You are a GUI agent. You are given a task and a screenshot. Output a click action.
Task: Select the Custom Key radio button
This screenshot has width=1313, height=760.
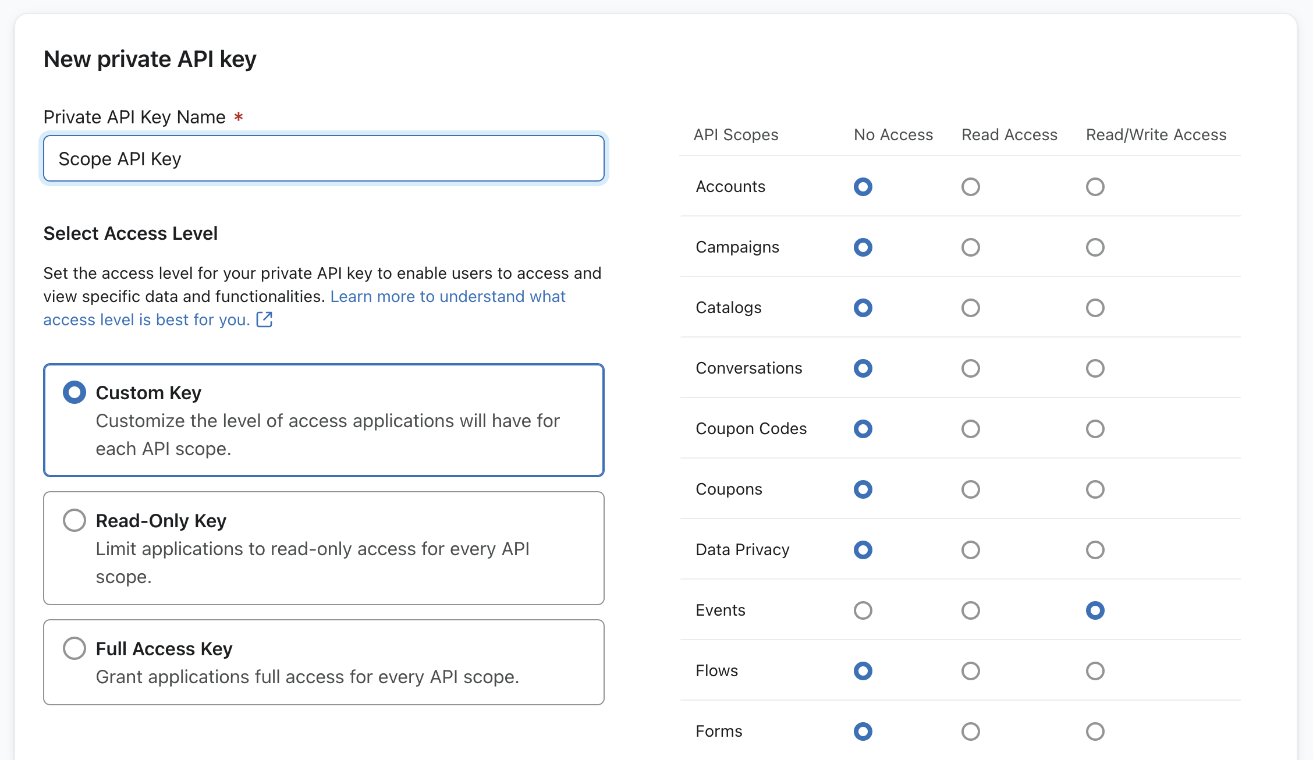click(74, 392)
